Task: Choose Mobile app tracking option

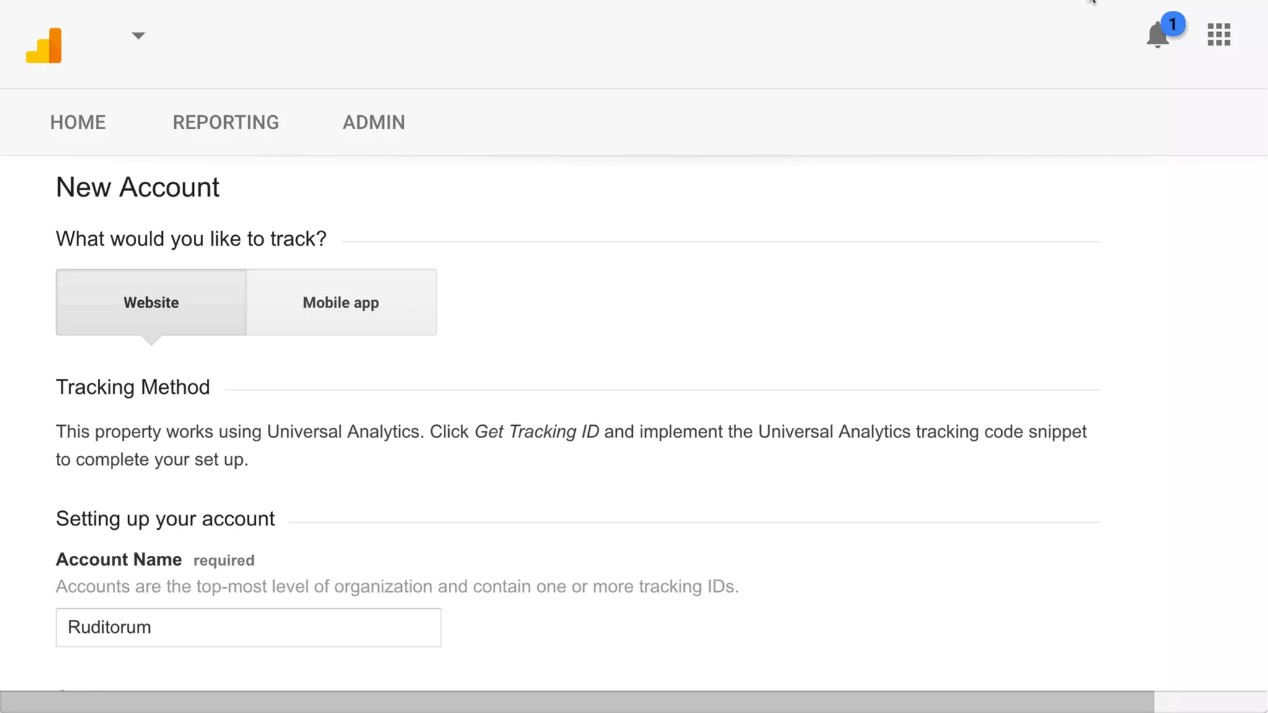Action: (x=341, y=303)
